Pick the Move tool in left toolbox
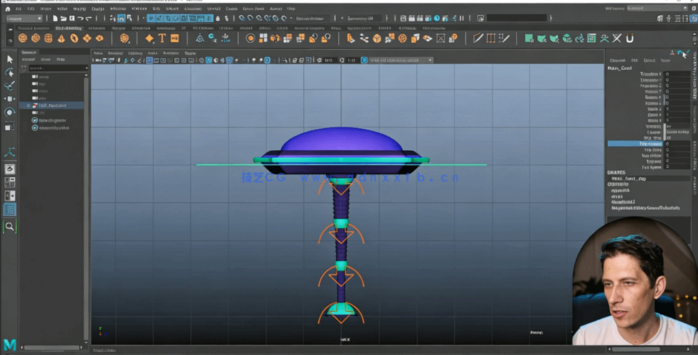 coord(10,99)
